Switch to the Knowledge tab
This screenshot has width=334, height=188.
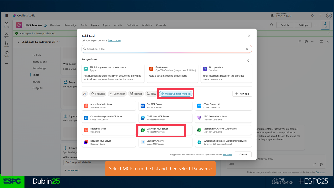(70, 25)
